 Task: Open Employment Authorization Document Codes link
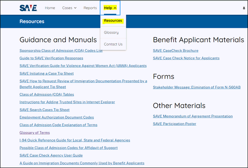point(57,117)
